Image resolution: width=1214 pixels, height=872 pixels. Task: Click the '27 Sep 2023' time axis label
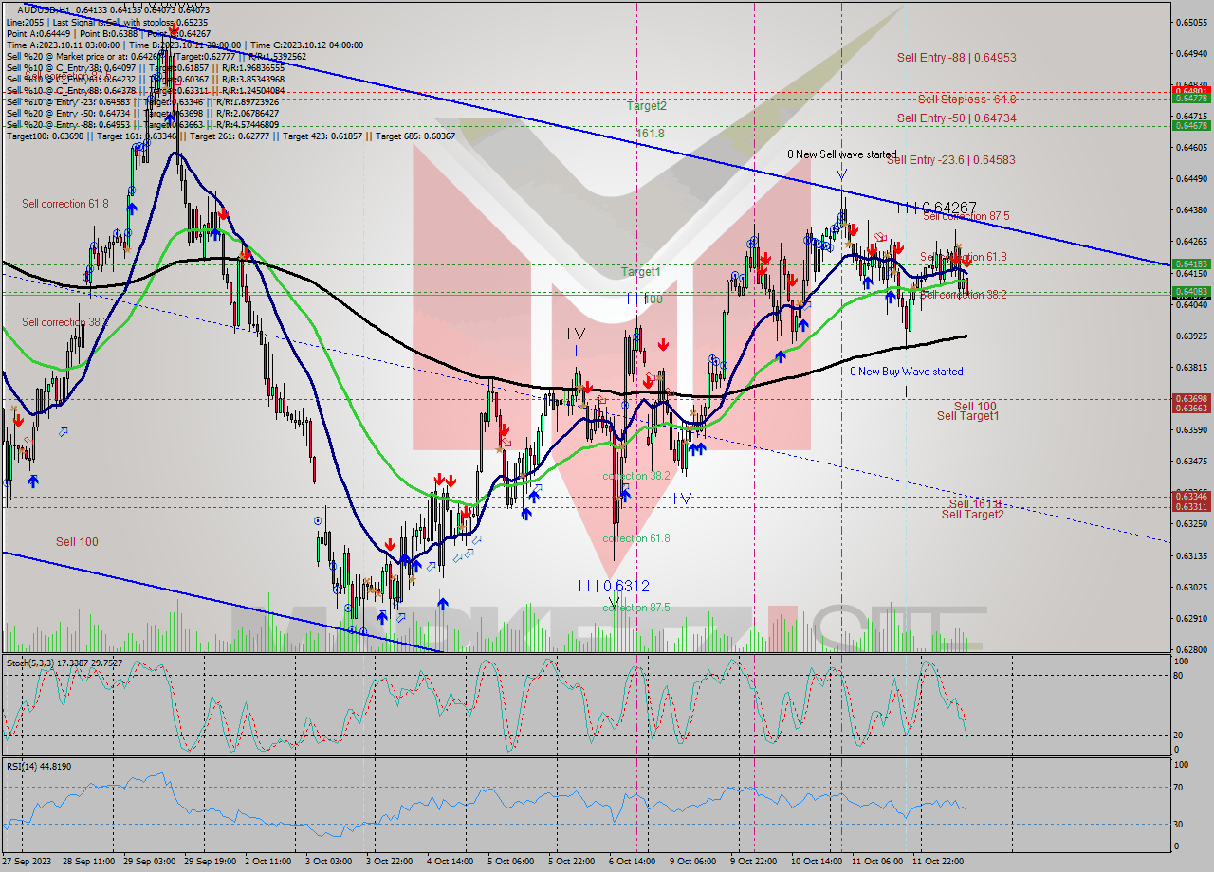[x=28, y=862]
